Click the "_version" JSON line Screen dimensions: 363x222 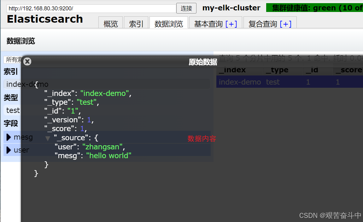coord(69,120)
